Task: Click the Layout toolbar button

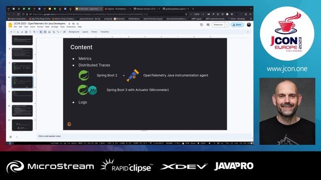Action: click(x=85, y=32)
